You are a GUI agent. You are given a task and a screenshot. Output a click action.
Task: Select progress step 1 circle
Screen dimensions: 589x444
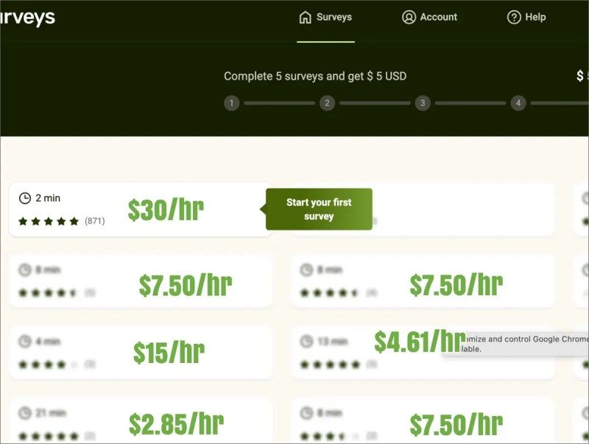coord(231,103)
